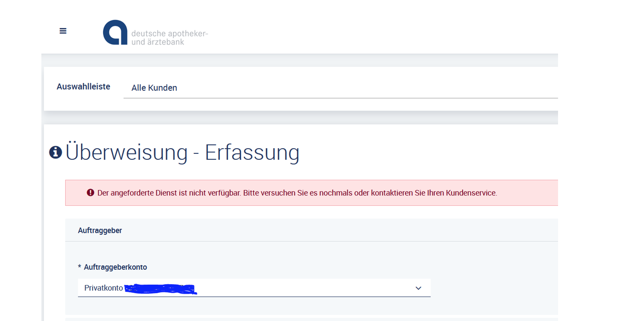Click the word 'Erfassung' in the heading

(252, 153)
